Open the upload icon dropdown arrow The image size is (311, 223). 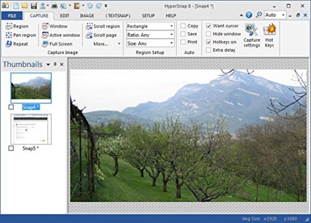[48, 5]
